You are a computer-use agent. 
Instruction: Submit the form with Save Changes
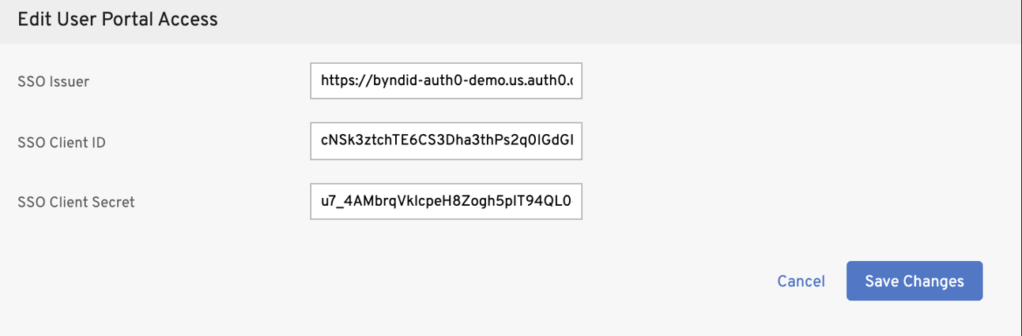pos(914,282)
